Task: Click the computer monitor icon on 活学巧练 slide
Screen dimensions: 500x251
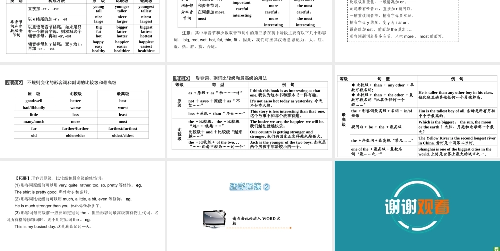Action: (214, 219)
